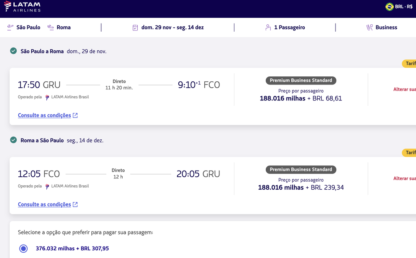Click the landing plane icon by Roma
Viewport: 416px width, 258px height.
coord(50,27)
